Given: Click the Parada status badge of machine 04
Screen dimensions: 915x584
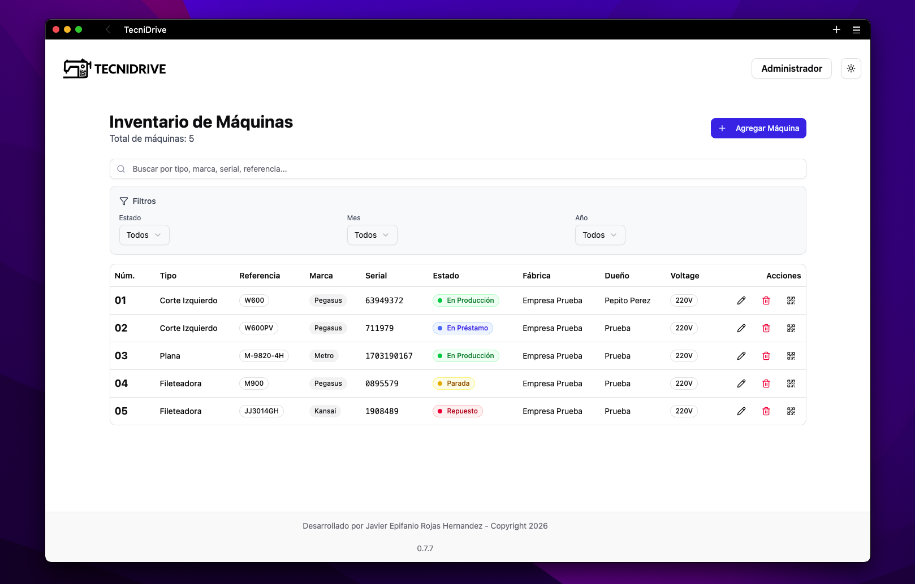Looking at the screenshot, I should click(x=453, y=383).
